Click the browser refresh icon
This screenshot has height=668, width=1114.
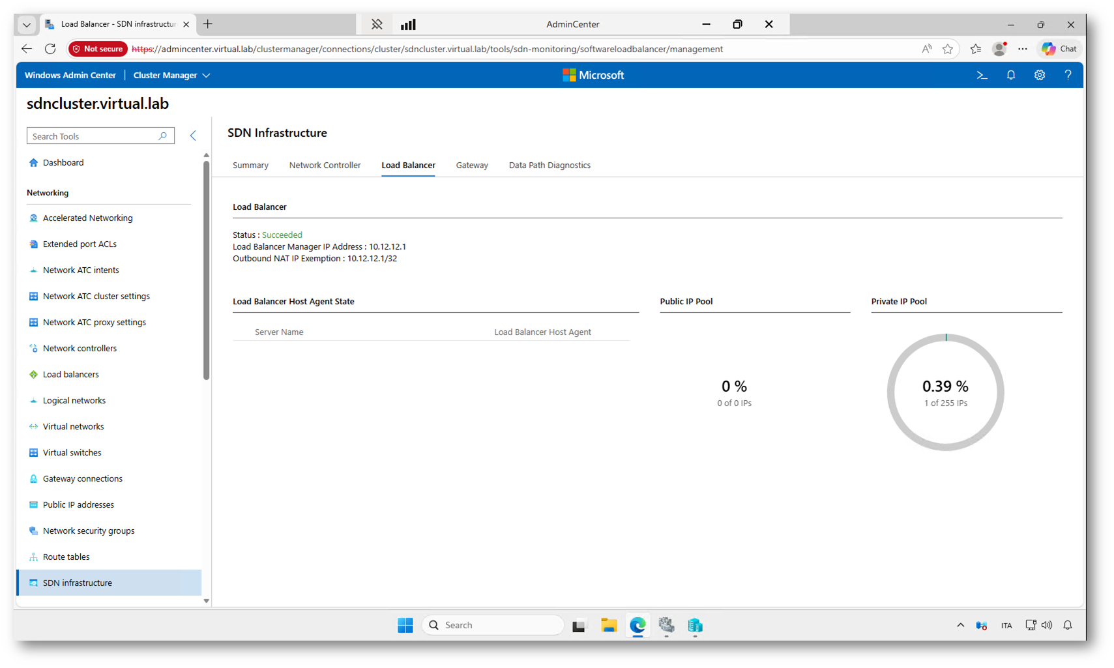(x=50, y=49)
